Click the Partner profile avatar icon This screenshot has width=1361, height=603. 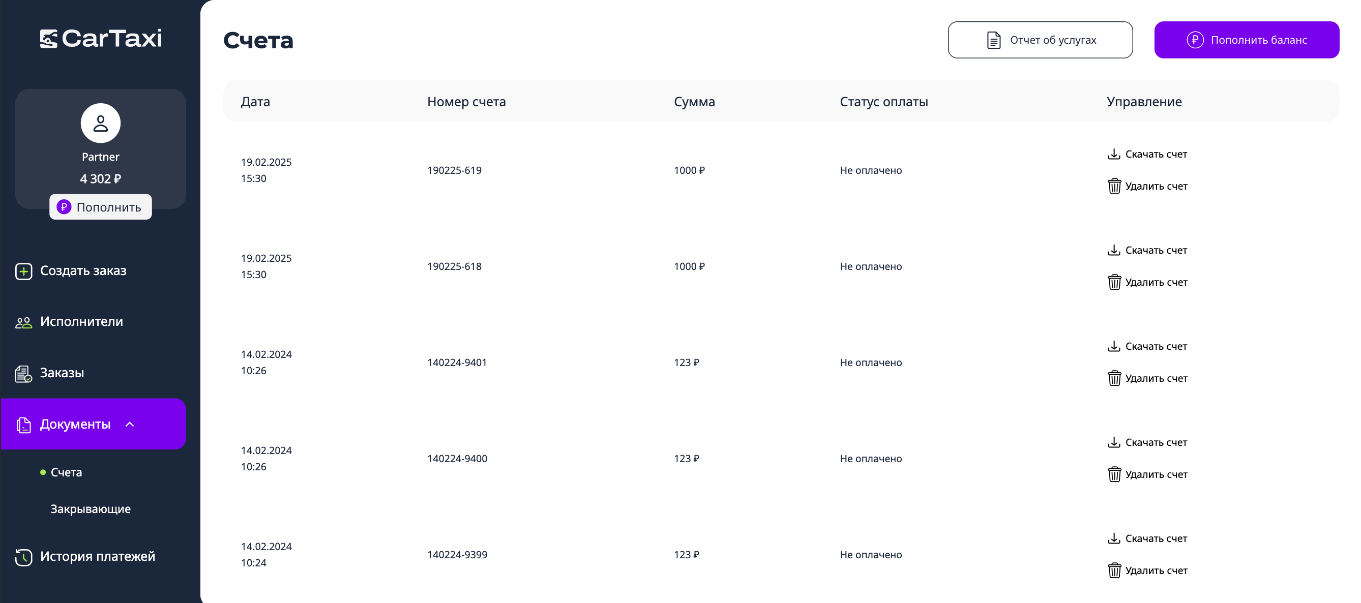tap(100, 123)
